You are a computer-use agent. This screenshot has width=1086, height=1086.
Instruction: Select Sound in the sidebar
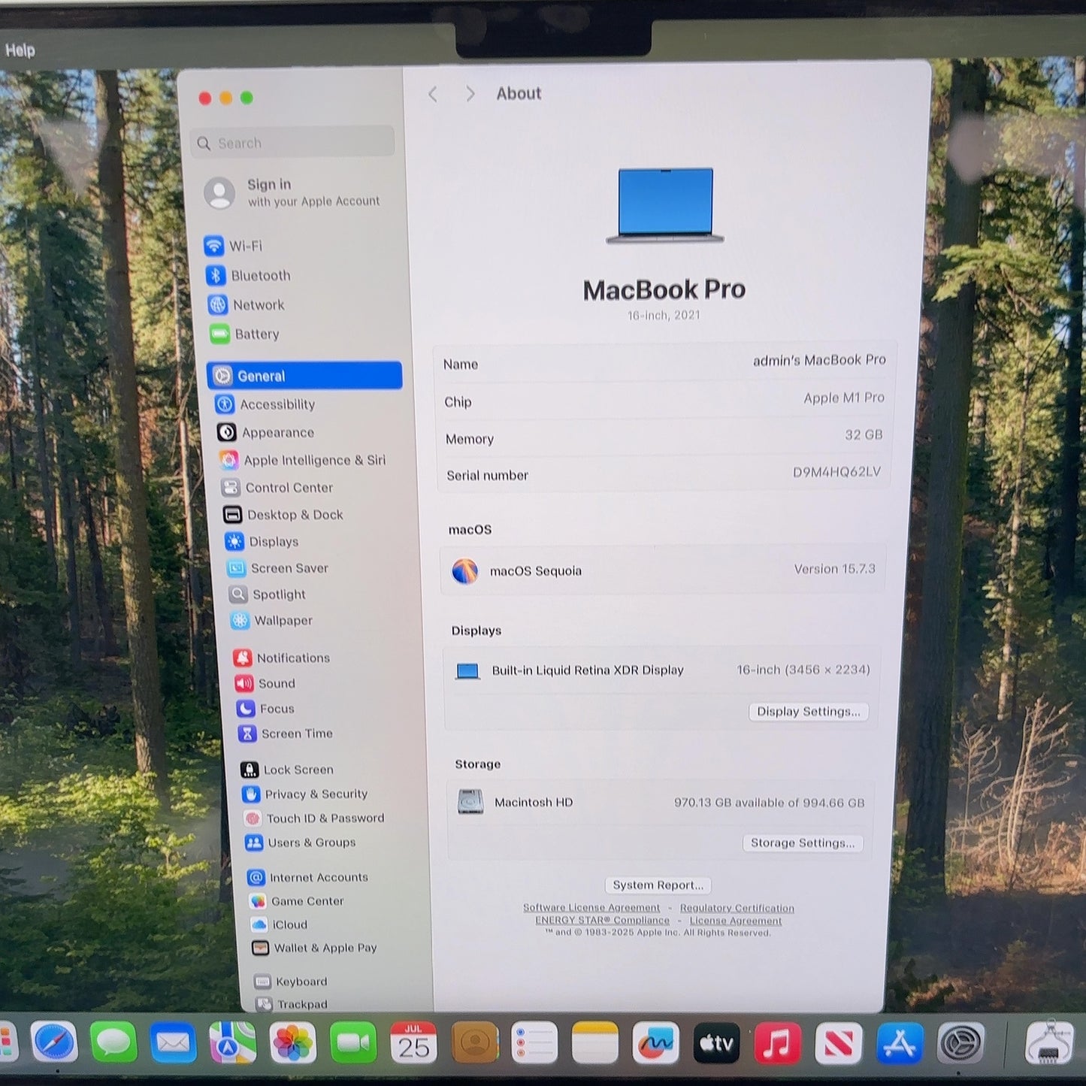[265, 683]
